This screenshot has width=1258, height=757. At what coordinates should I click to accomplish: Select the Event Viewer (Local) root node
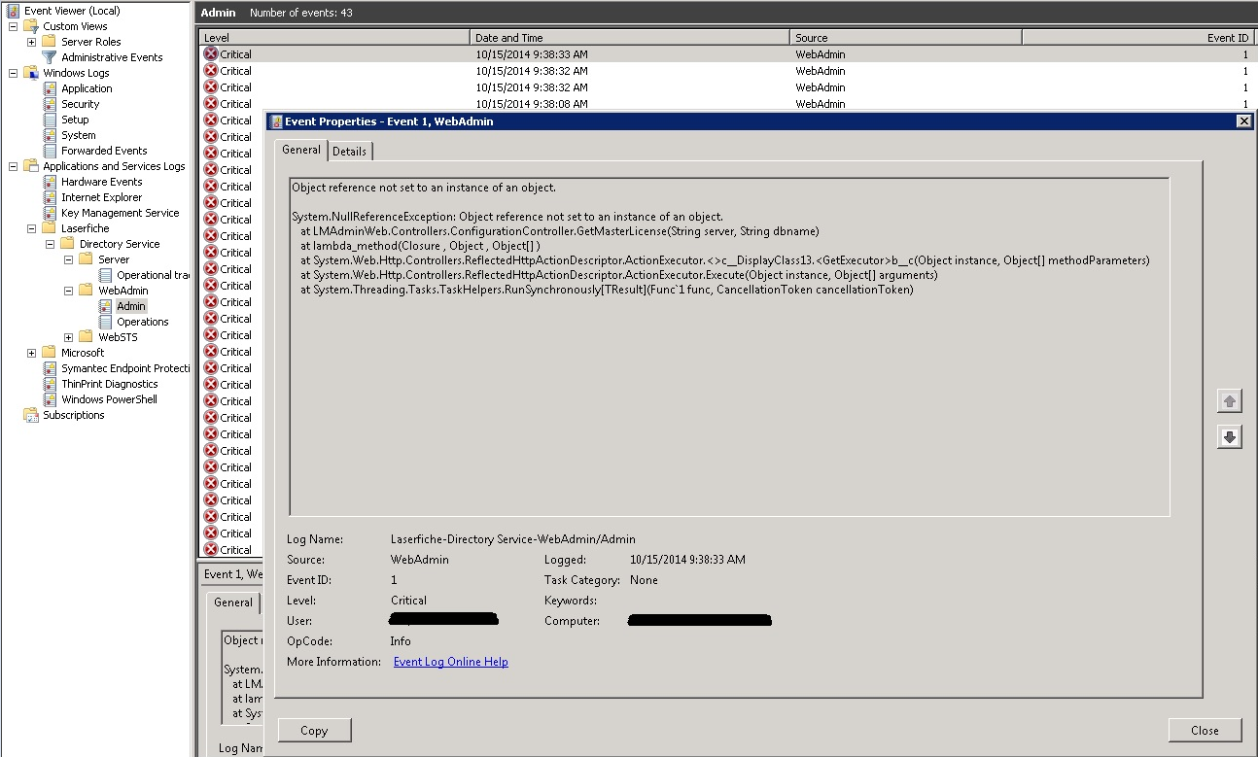(63, 11)
